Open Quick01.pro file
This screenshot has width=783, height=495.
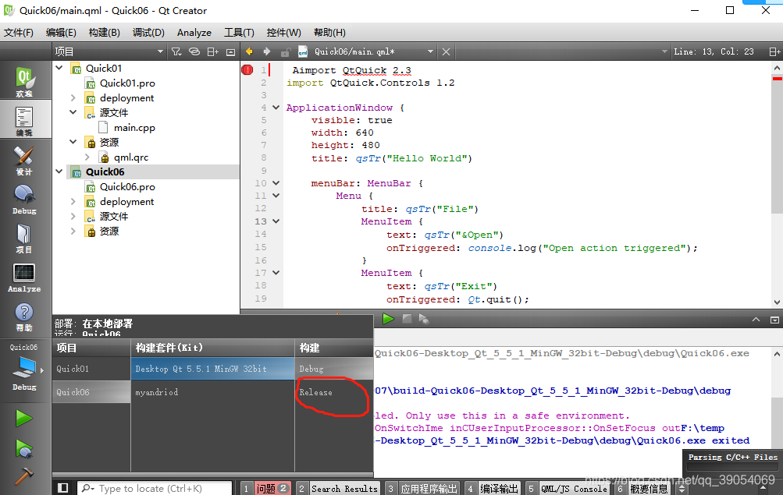pyautogui.click(x=127, y=83)
